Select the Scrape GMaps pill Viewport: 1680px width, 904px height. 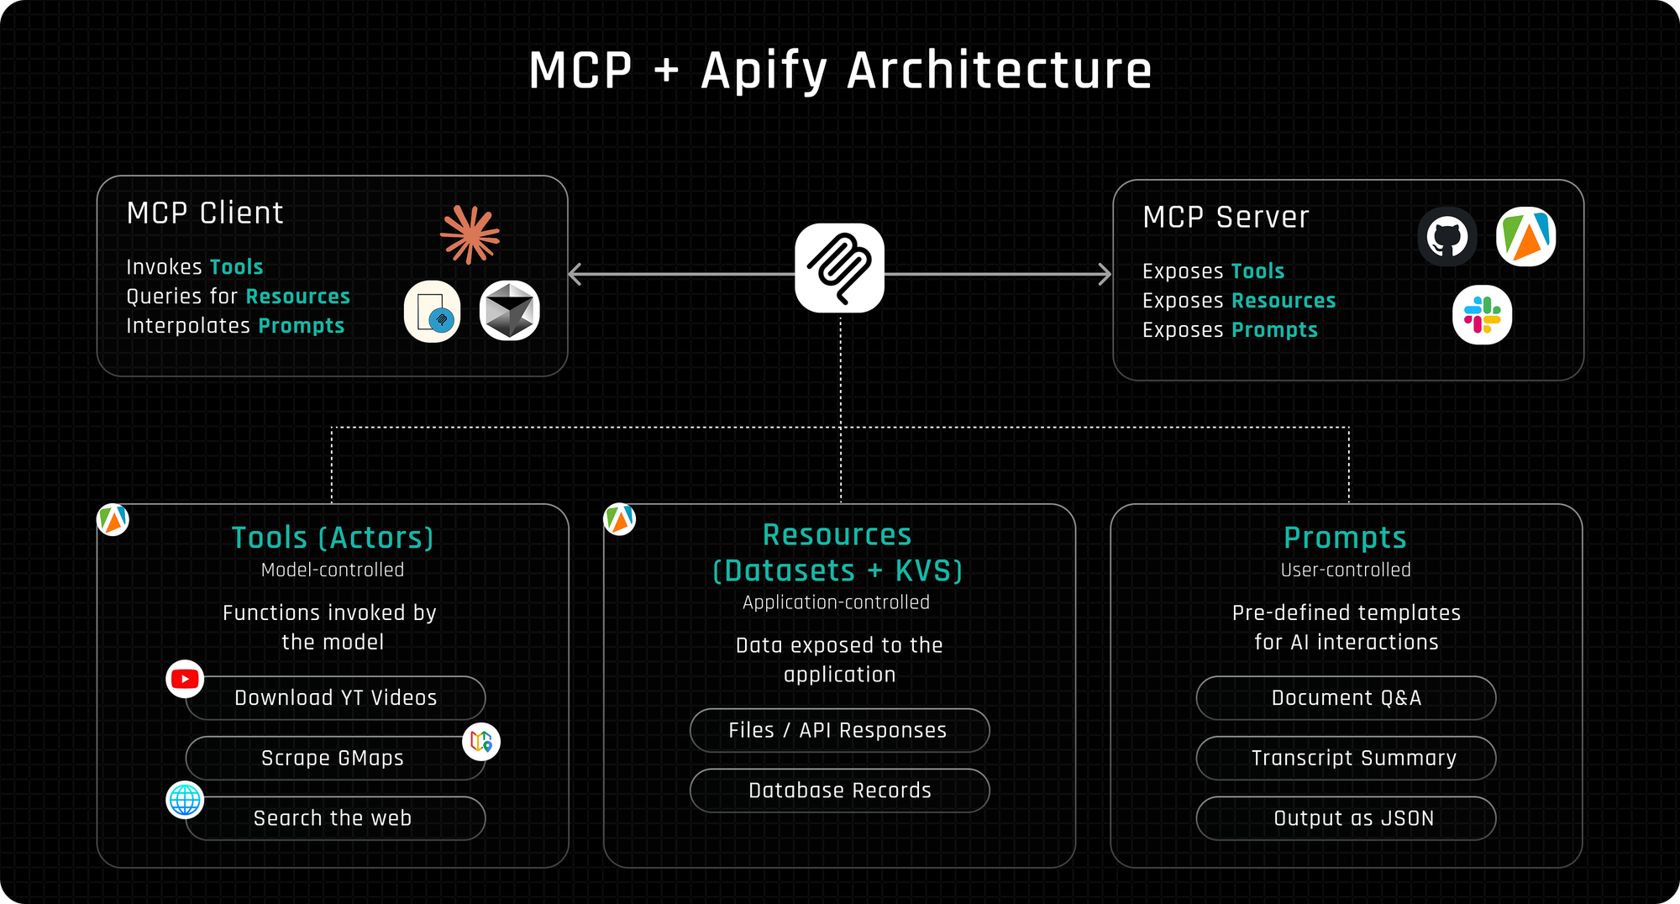tap(336, 759)
